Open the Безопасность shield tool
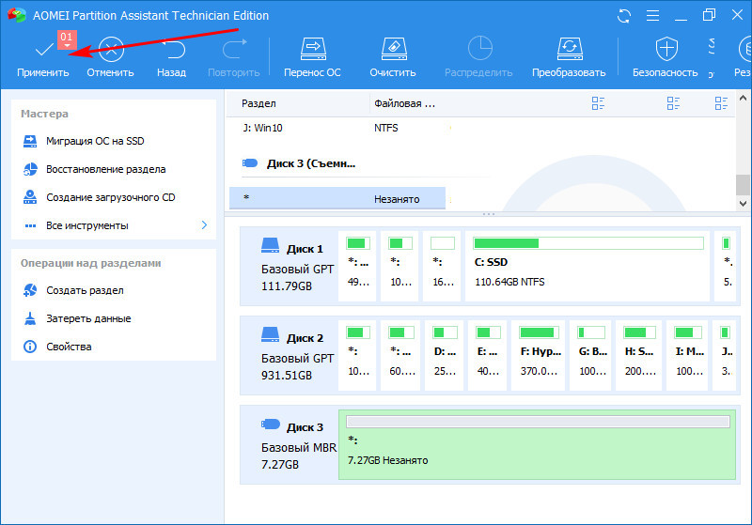This screenshot has height=525, width=752. [666, 49]
